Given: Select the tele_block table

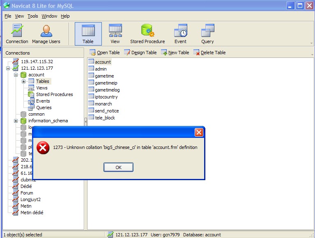Looking at the screenshot, I should (105, 118).
